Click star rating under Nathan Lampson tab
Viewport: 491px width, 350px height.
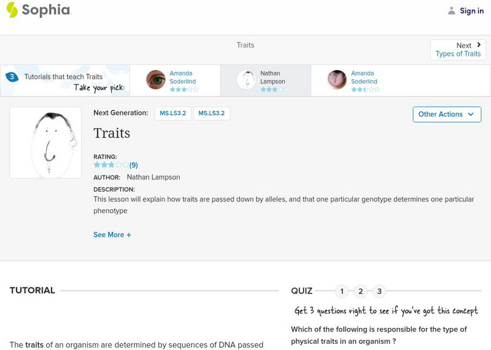coord(274,90)
